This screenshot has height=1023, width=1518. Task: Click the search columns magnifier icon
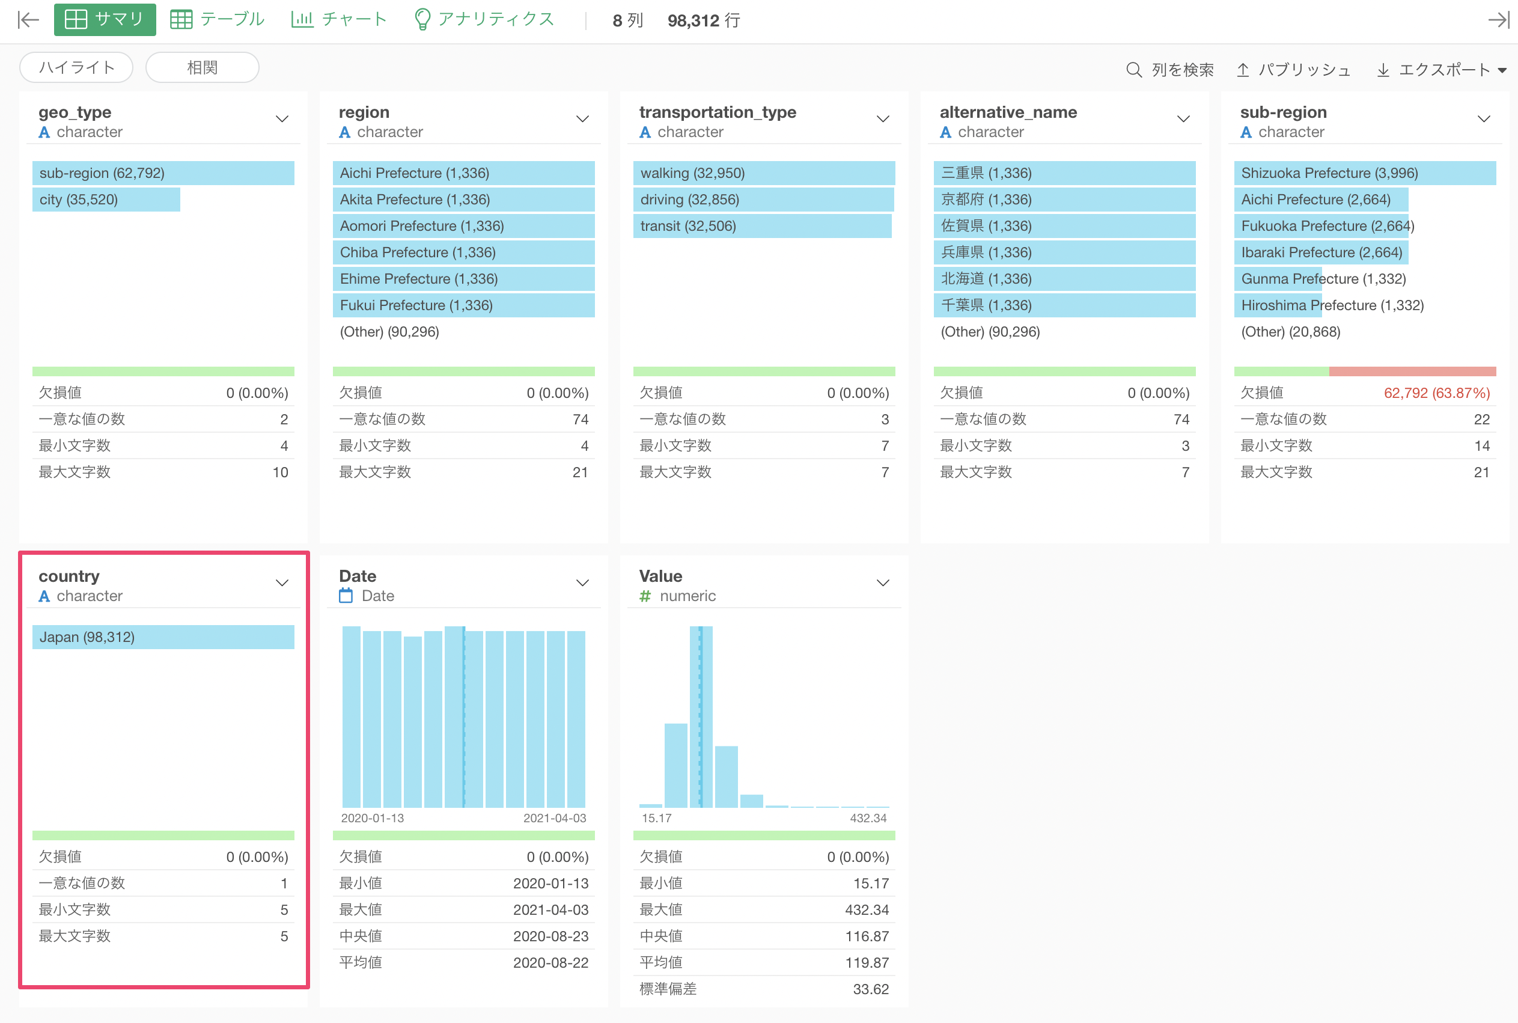coord(1134,70)
